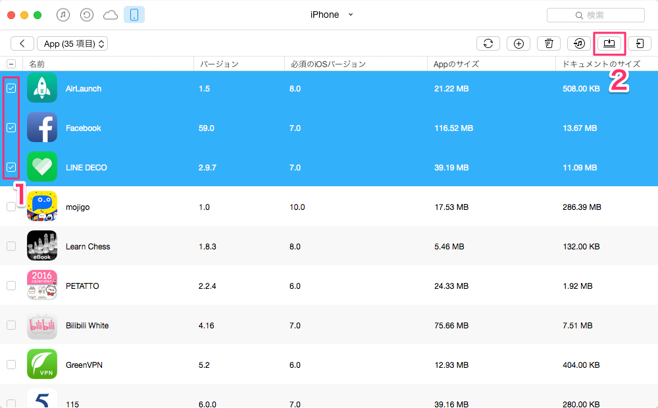The image size is (658, 408).
Task: Select the device phone icon
Action: 134,14
